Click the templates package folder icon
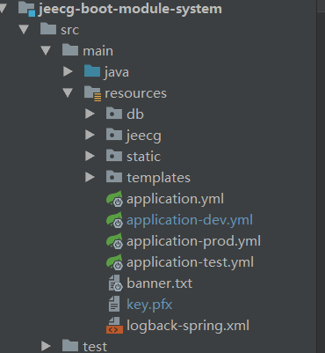The width and height of the screenshot is (325, 353). click(114, 177)
